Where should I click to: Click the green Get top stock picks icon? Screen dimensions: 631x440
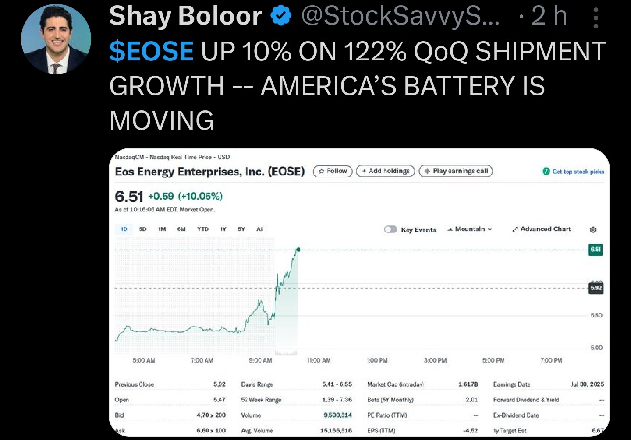click(x=546, y=171)
